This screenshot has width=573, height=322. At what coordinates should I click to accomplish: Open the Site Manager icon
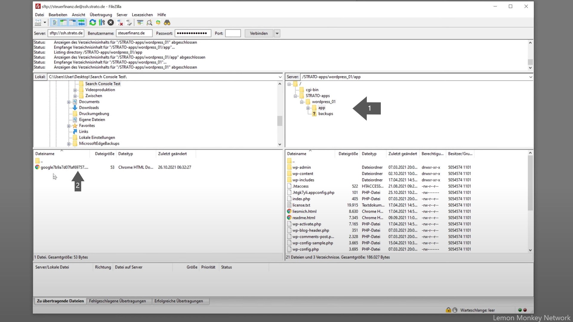tap(38, 22)
